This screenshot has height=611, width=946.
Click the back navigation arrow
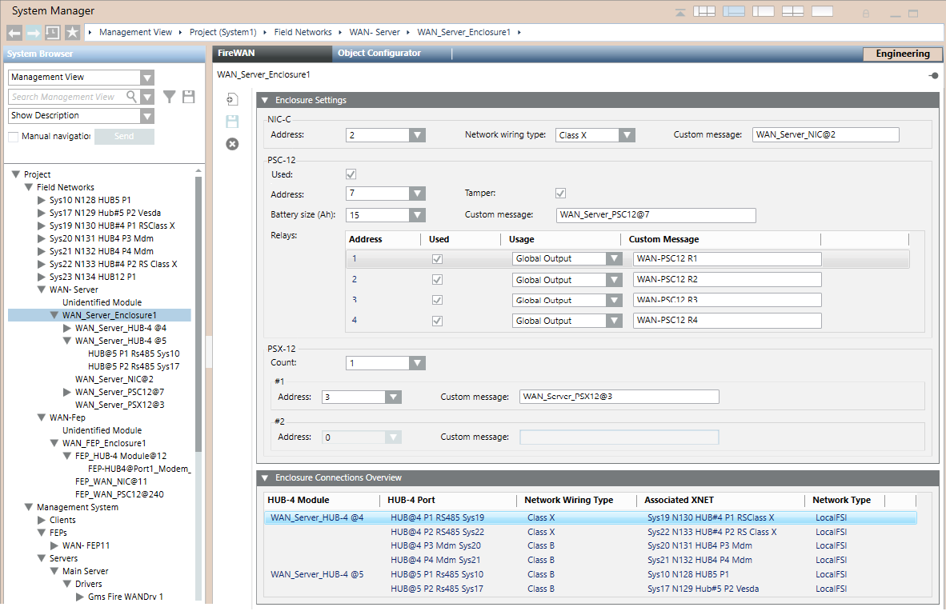(14, 32)
